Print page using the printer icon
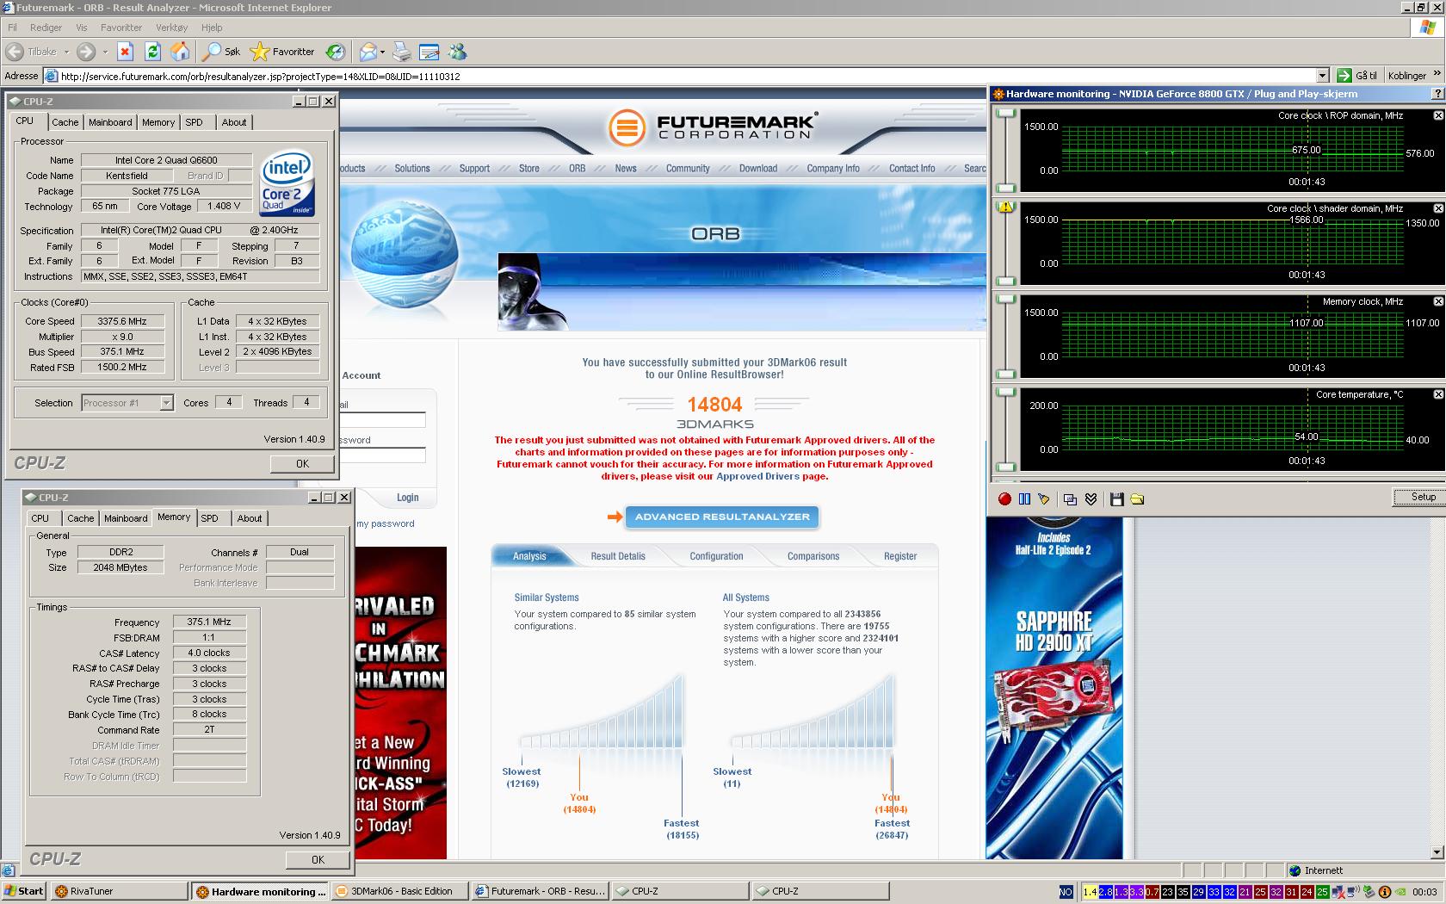 [x=402, y=52]
